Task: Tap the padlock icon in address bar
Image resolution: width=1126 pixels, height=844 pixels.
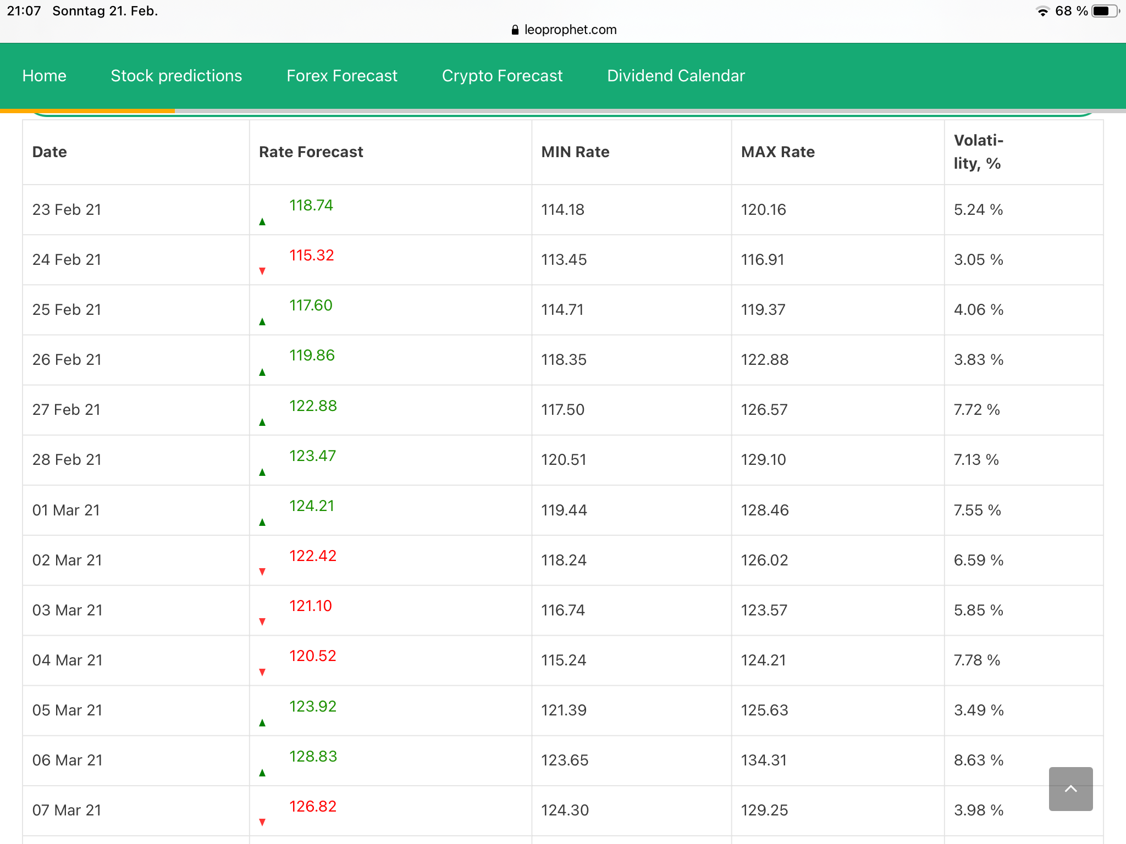Action: click(x=515, y=30)
